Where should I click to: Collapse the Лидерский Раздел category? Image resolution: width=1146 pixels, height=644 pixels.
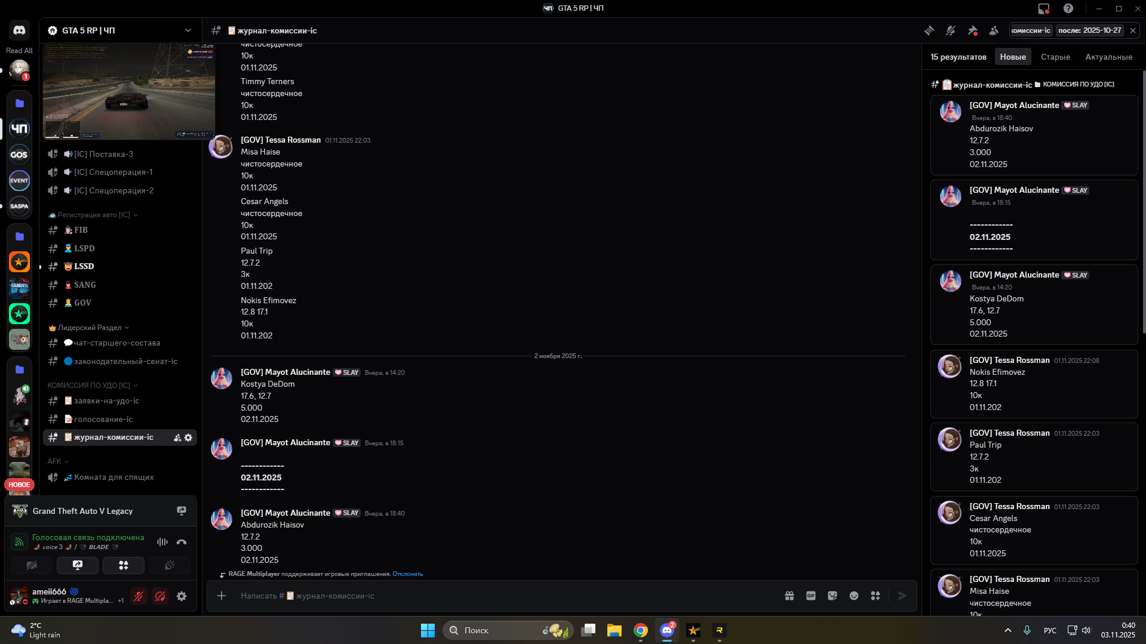90,328
